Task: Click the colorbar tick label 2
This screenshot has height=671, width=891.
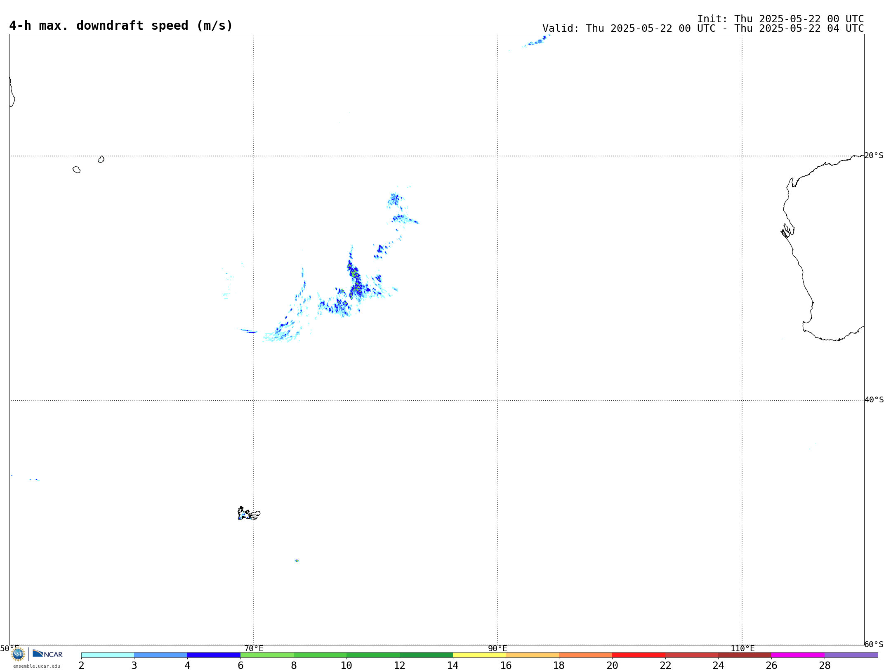Action: click(81, 665)
